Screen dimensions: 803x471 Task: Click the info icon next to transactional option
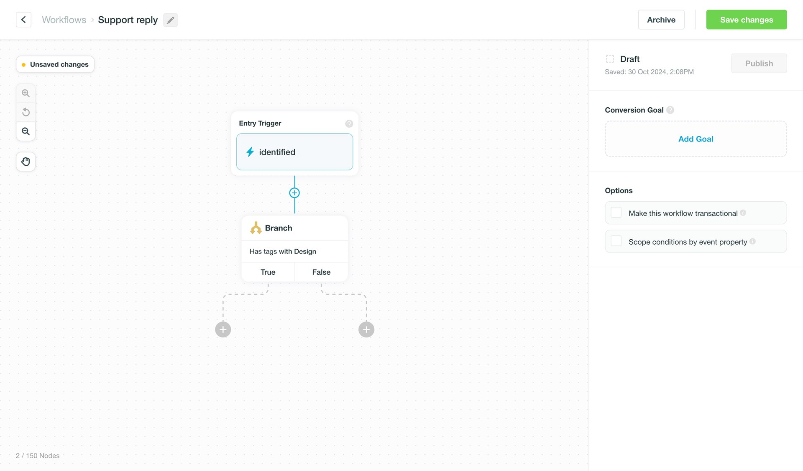click(743, 213)
